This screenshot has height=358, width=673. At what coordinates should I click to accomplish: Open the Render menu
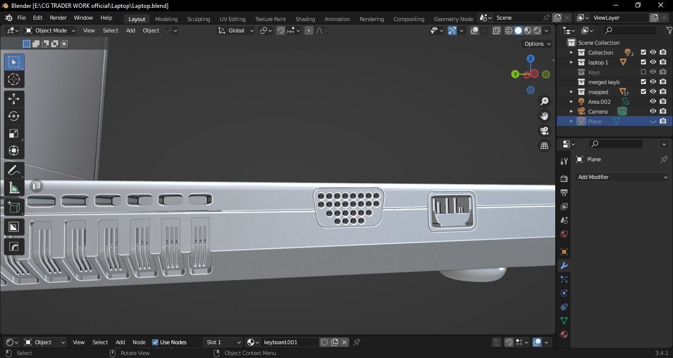coord(58,18)
